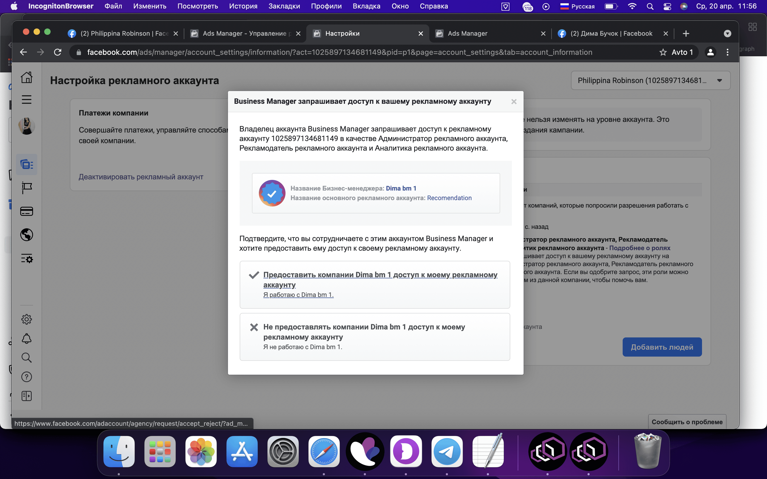
Task: Reload the page with refresh icon
Action: coord(57,52)
